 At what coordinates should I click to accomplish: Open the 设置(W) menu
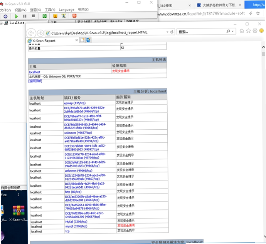(20, 10)
